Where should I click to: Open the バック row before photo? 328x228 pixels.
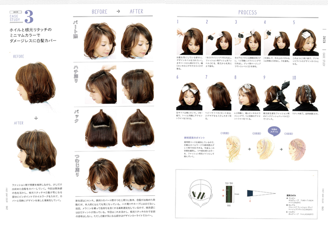(101, 128)
